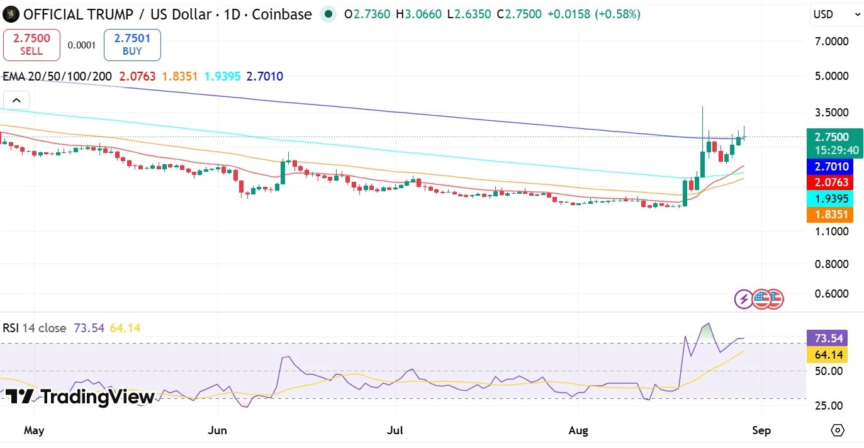Image resolution: width=864 pixels, height=448 pixels.
Task: Click the open value O2.7360 in header
Action: (366, 14)
